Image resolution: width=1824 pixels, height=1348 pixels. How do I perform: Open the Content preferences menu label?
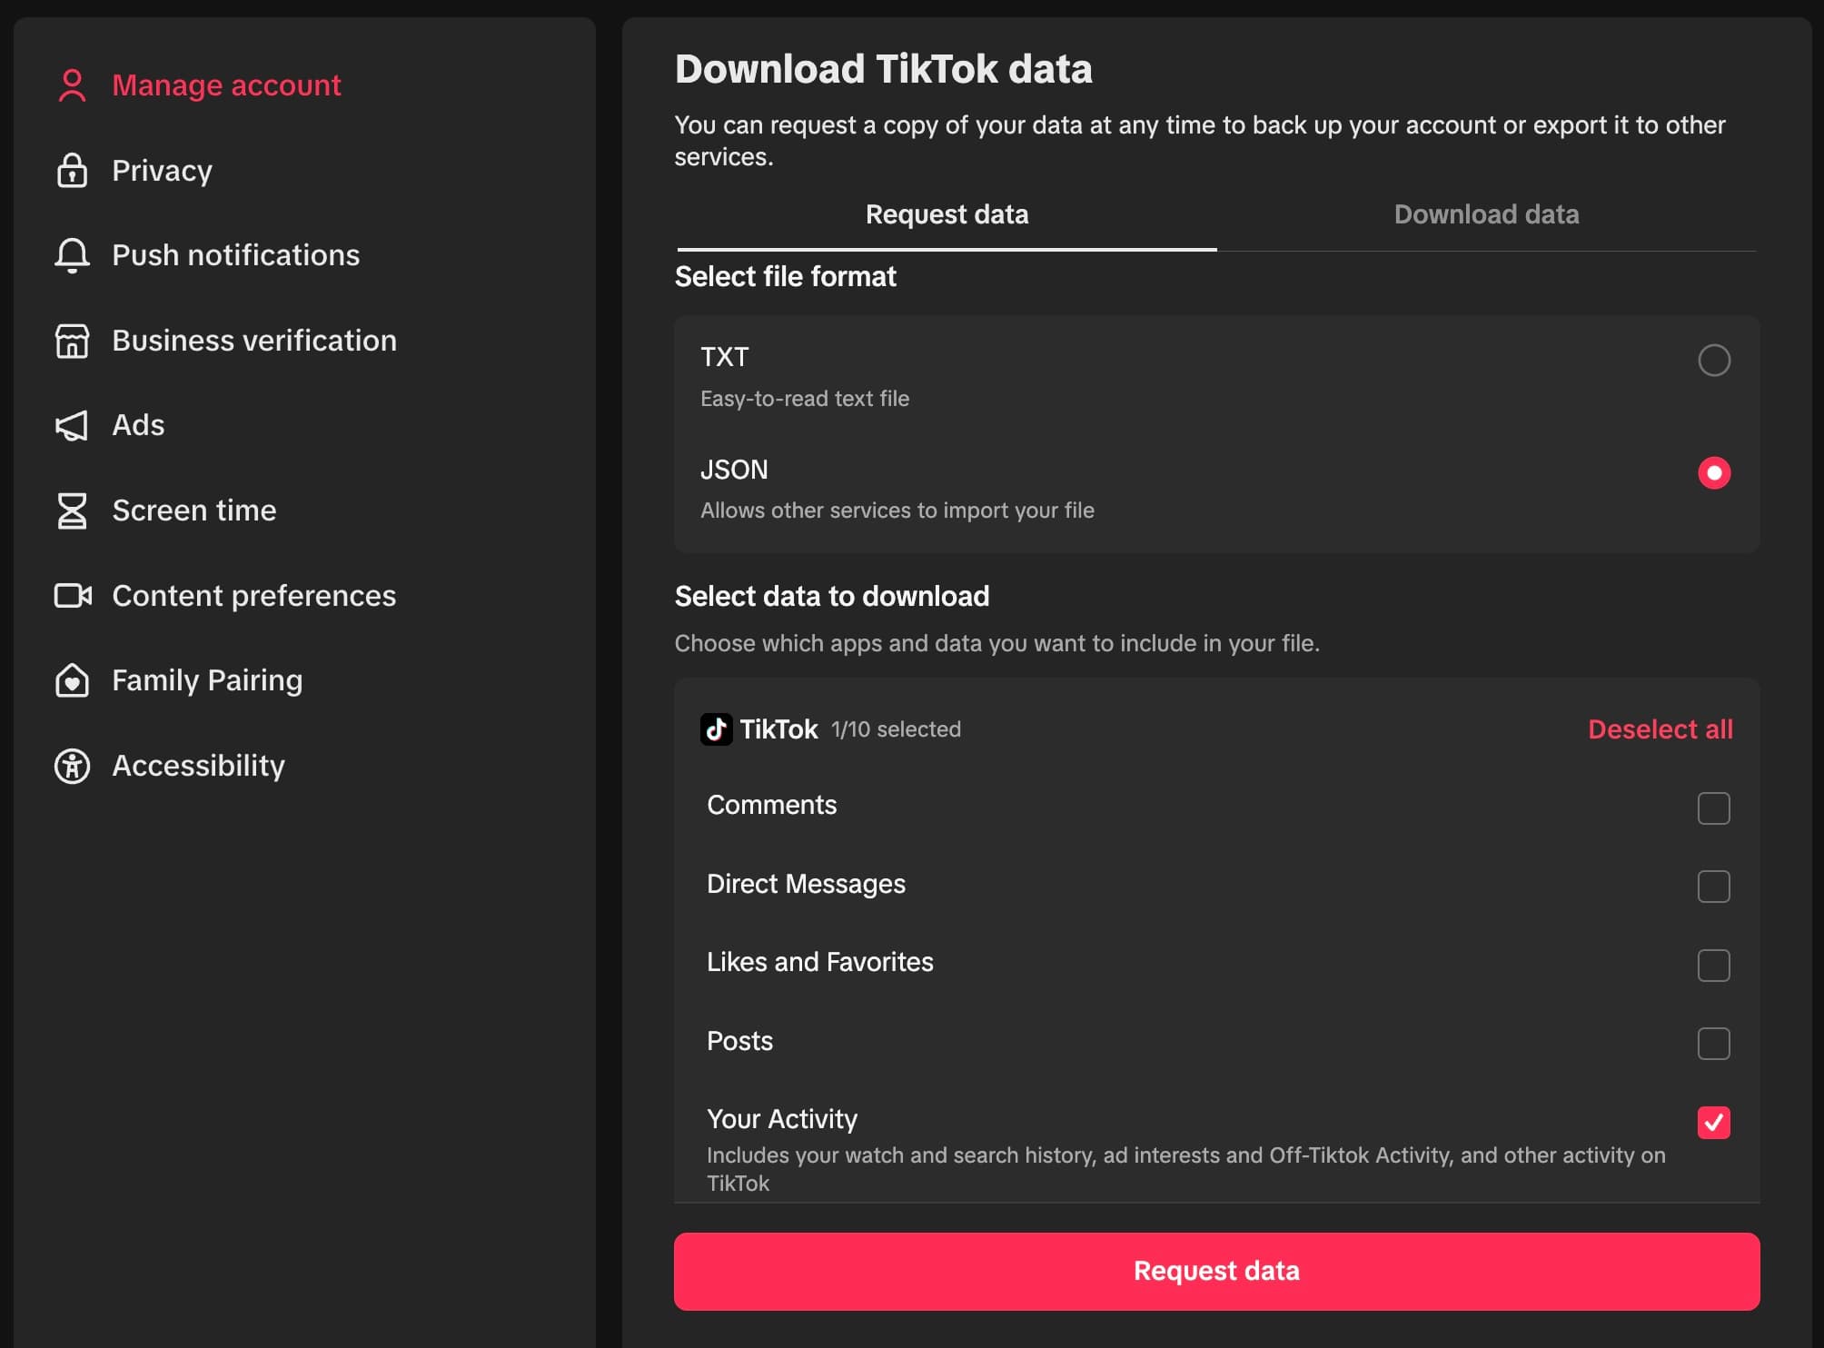254,596
